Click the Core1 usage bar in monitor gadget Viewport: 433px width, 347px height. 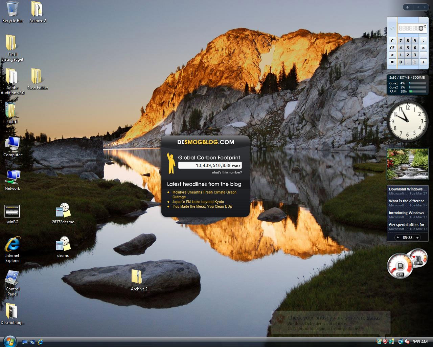pyautogui.click(x=417, y=83)
